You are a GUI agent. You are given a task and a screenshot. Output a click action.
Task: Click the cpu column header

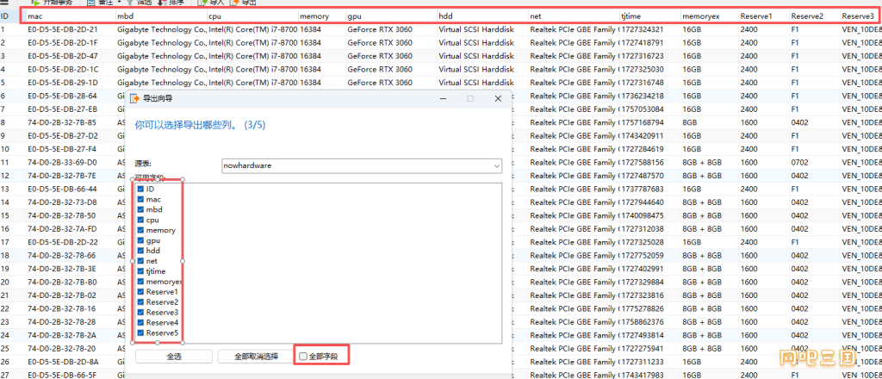pyautogui.click(x=252, y=16)
